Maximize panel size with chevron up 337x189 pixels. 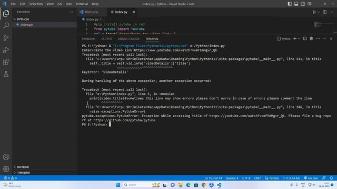click(324, 38)
